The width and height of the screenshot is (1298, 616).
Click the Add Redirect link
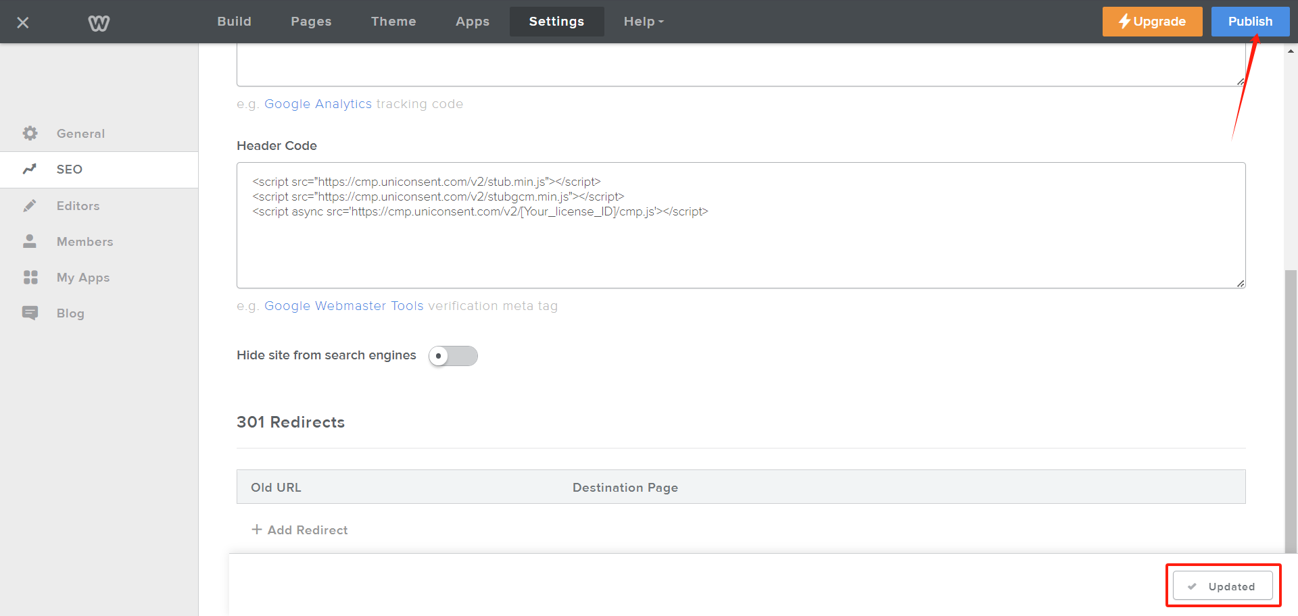click(299, 530)
